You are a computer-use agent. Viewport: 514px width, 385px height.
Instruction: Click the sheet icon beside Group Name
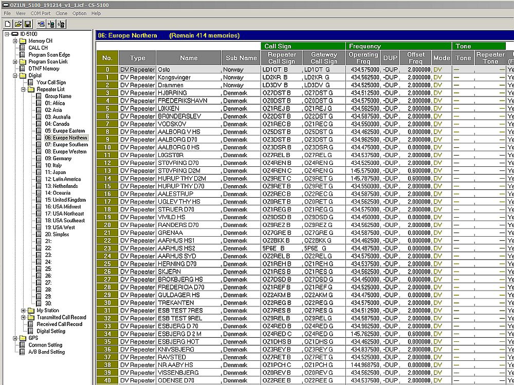(x=39, y=97)
